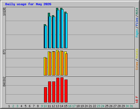Click day label 6 on the x-axis
The height and width of the screenshot is (109, 140).
click(x=30, y=106)
